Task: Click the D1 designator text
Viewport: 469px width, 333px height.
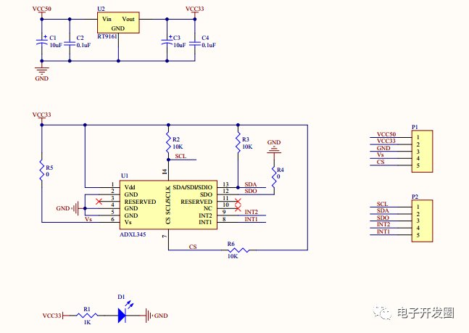Action: pos(121,297)
